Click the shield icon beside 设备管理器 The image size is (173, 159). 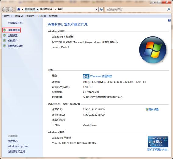[5, 30]
